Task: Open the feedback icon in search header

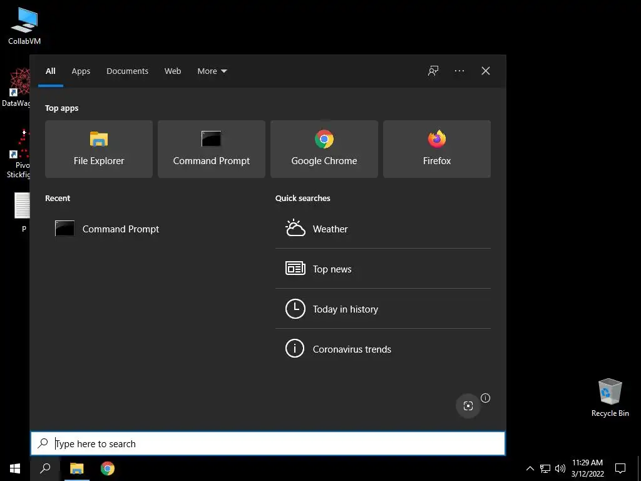Action: (x=433, y=71)
